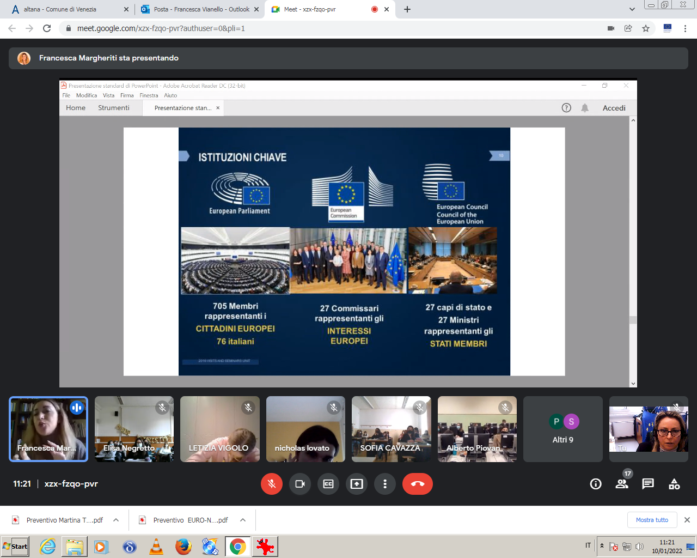Screen dimensions: 697x558
Task: Click the Windows Start button
Action: [15, 546]
